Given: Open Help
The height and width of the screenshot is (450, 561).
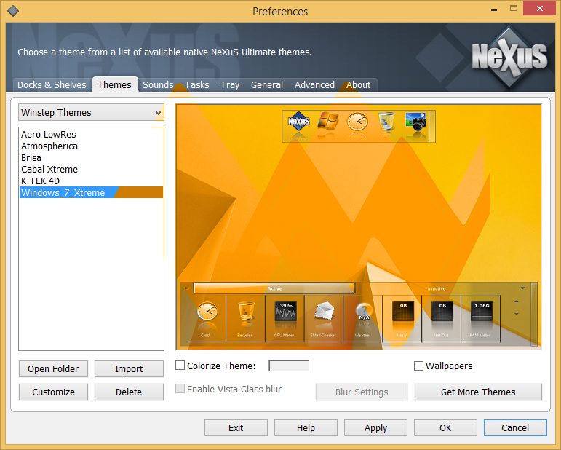Looking at the screenshot, I should coord(306,428).
